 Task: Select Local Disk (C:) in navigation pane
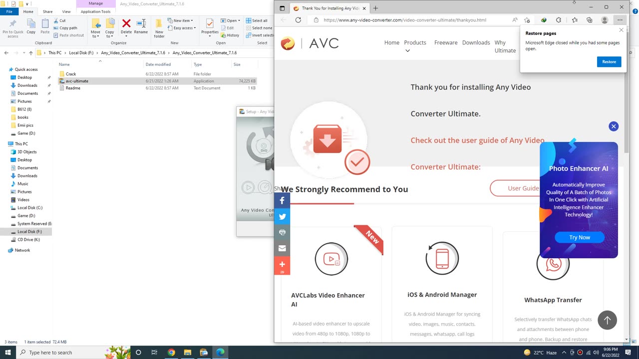pos(30,207)
